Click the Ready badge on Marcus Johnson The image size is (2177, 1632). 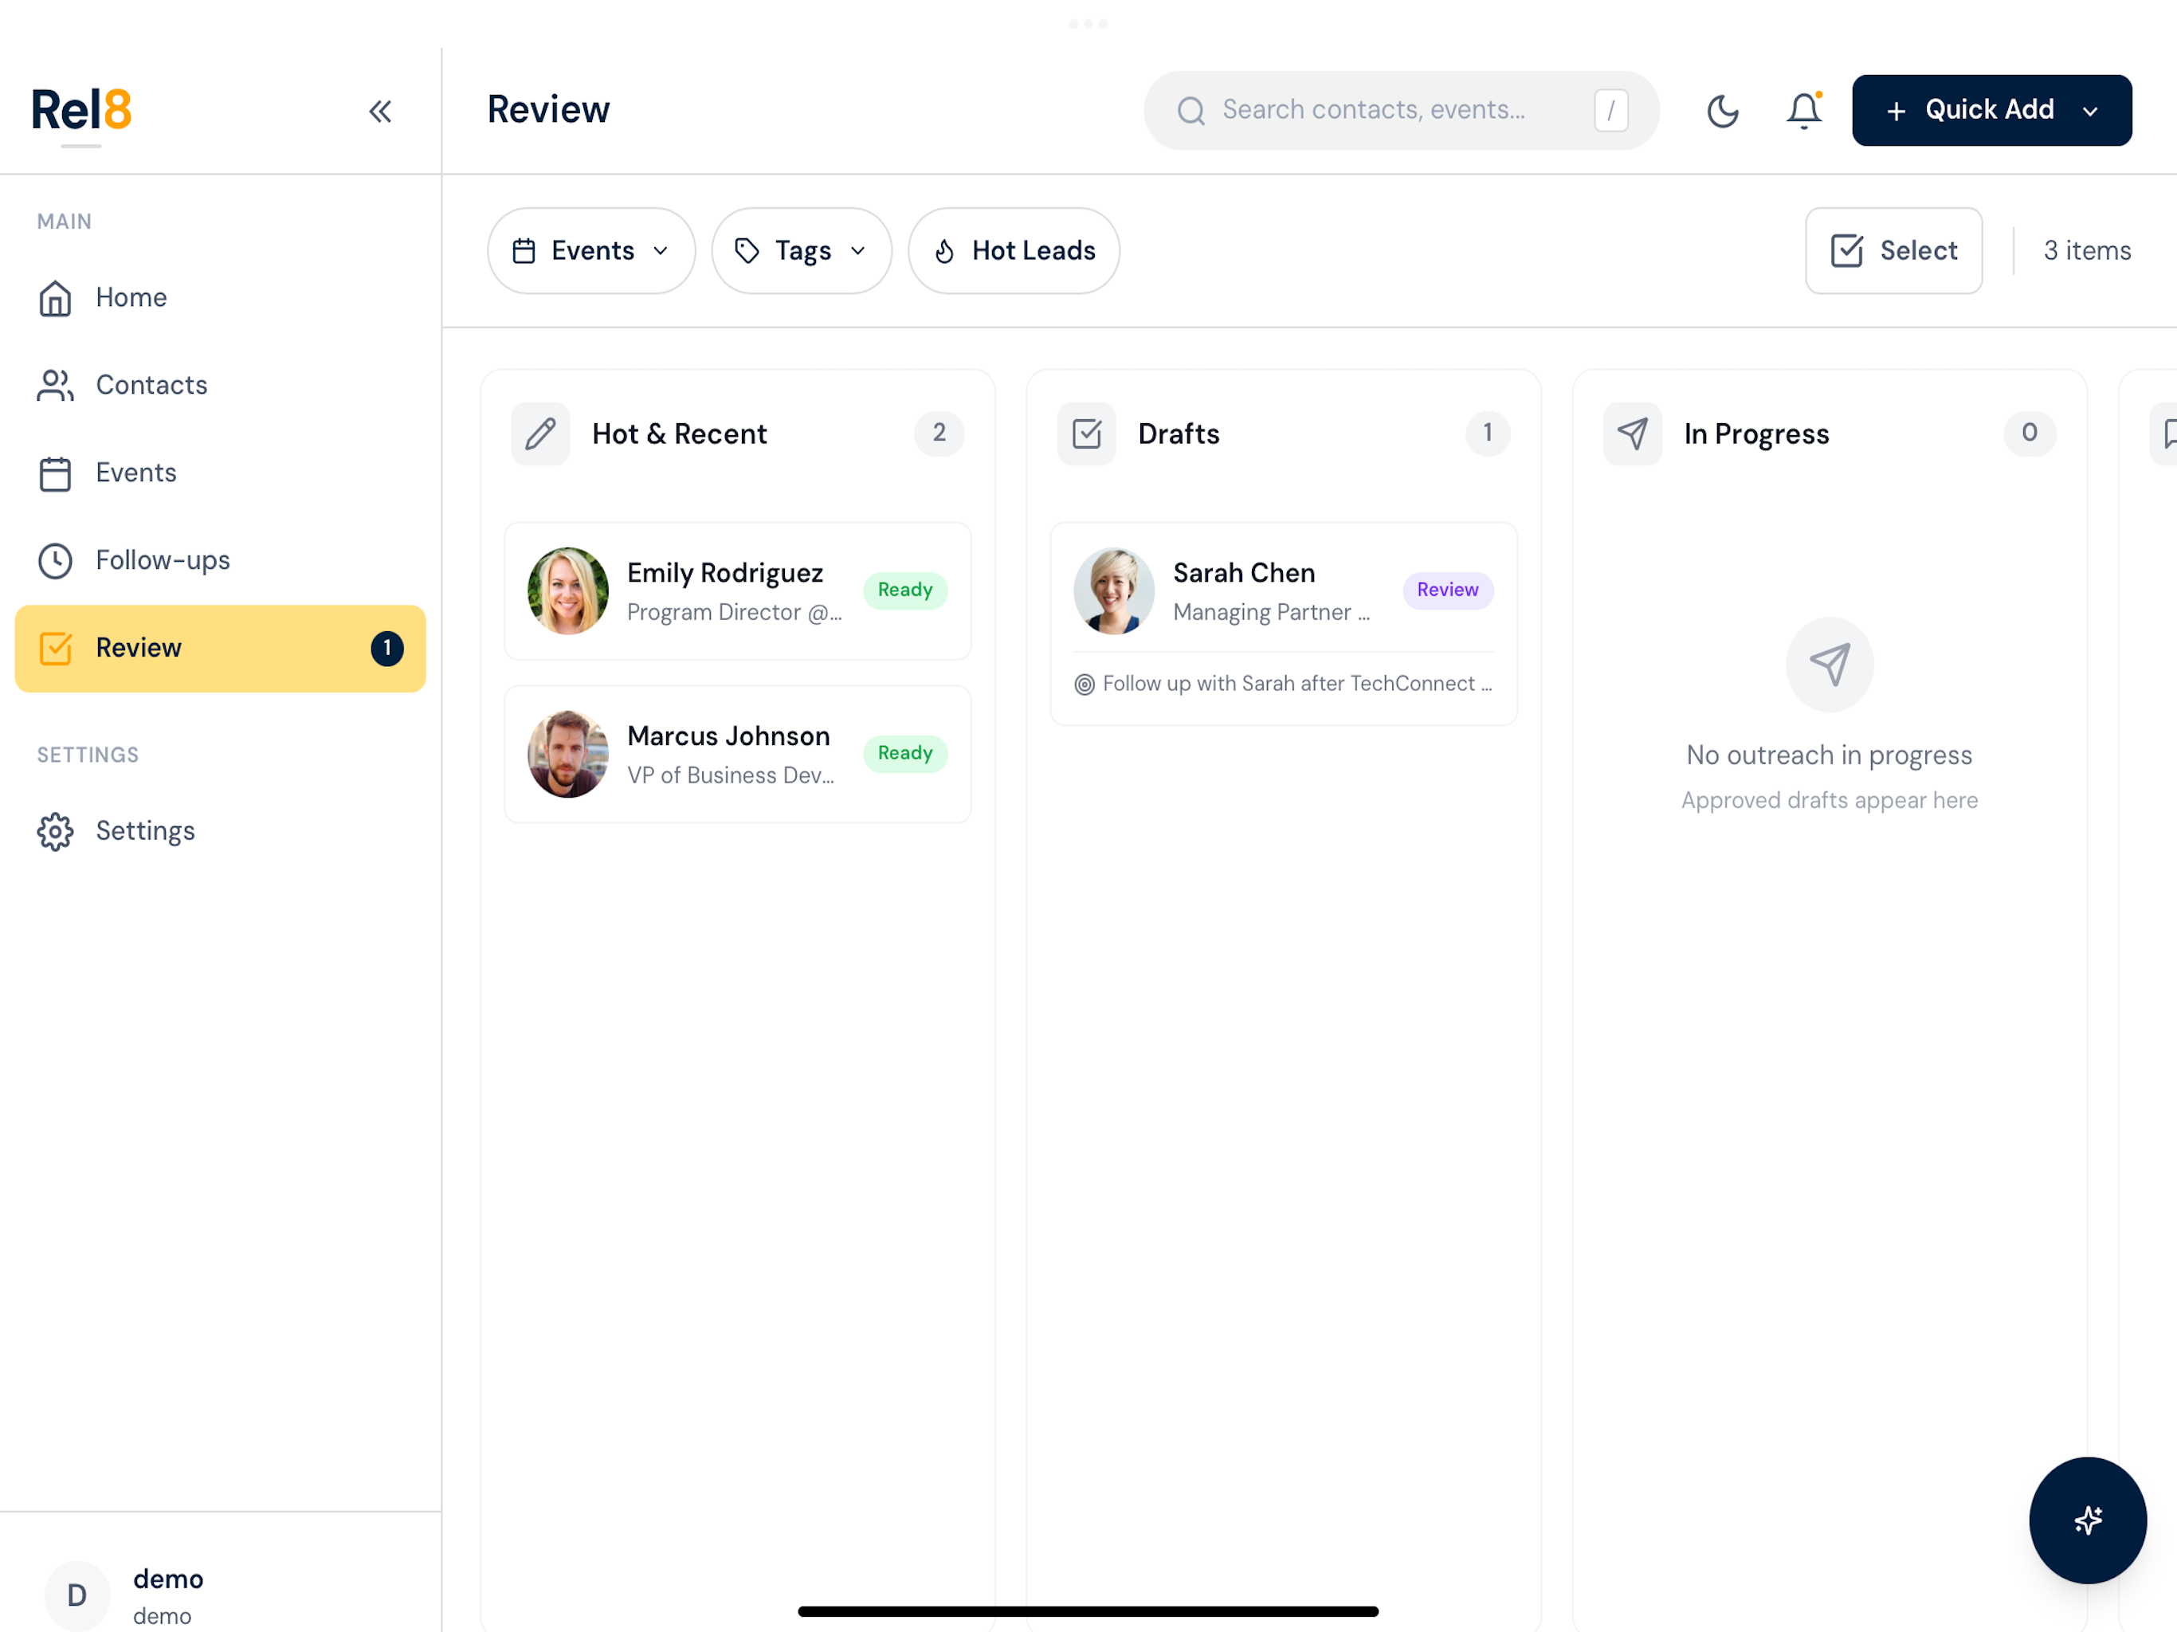(905, 754)
